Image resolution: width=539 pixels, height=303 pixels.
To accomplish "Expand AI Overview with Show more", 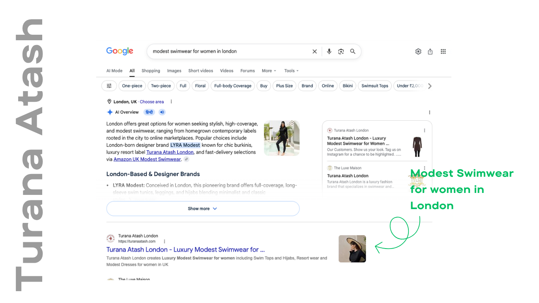I will (x=203, y=209).
